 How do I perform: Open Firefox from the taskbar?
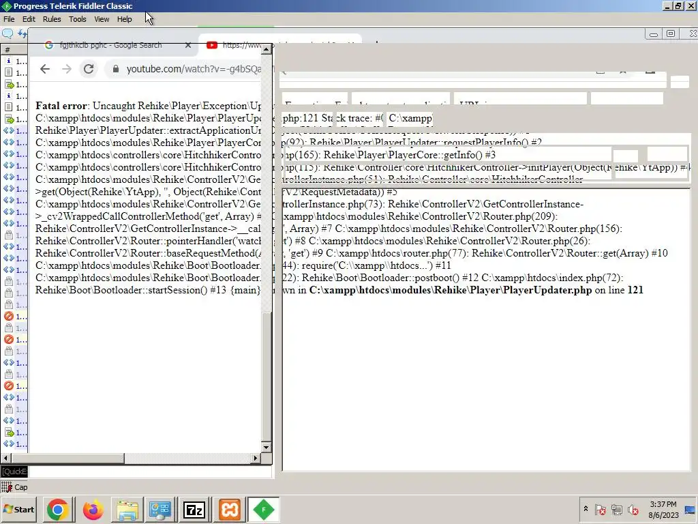[x=93, y=509]
